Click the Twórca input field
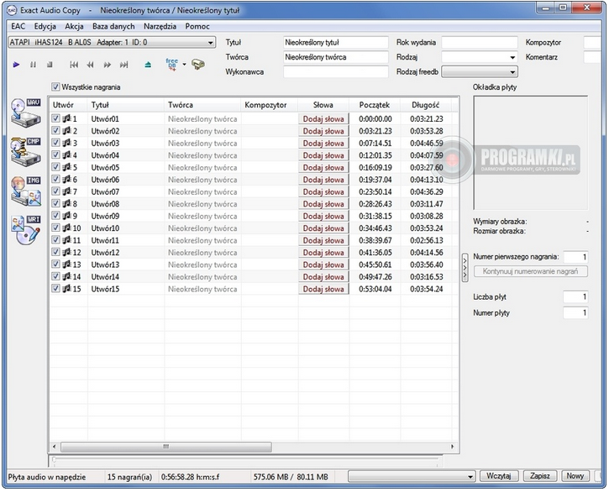The width and height of the screenshot is (609, 492). pos(335,57)
